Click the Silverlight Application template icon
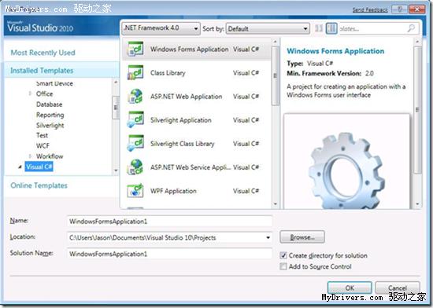 [135, 120]
